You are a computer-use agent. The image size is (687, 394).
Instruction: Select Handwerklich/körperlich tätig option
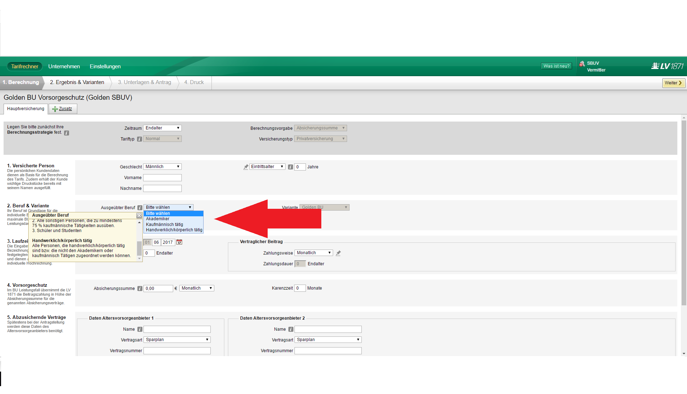click(174, 230)
